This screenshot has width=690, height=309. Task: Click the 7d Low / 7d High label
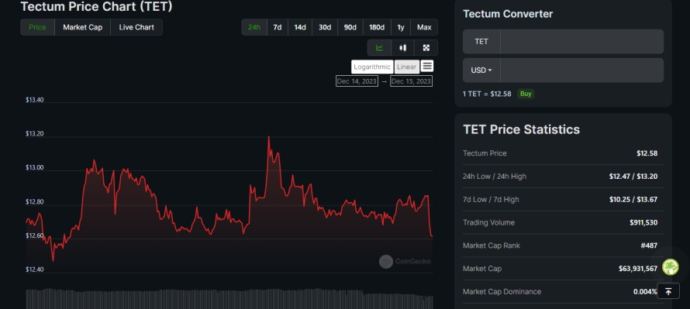click(x=491, y=200)
